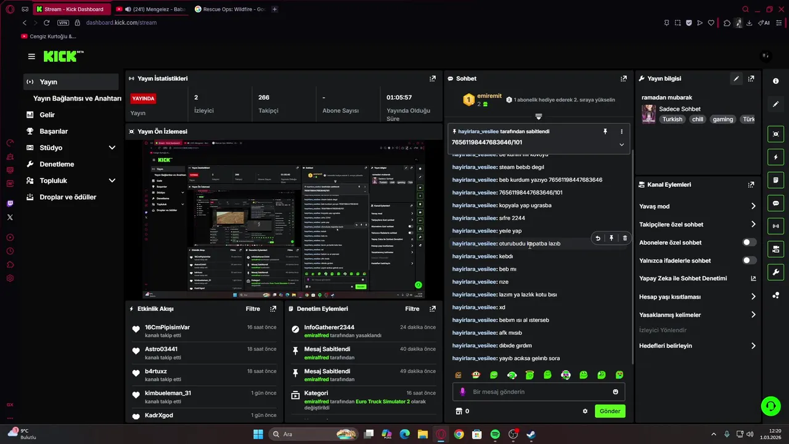Toggle the broadcast signal widget in right rail
This screenshot has width=789, height=444.
tap(775, 226)
